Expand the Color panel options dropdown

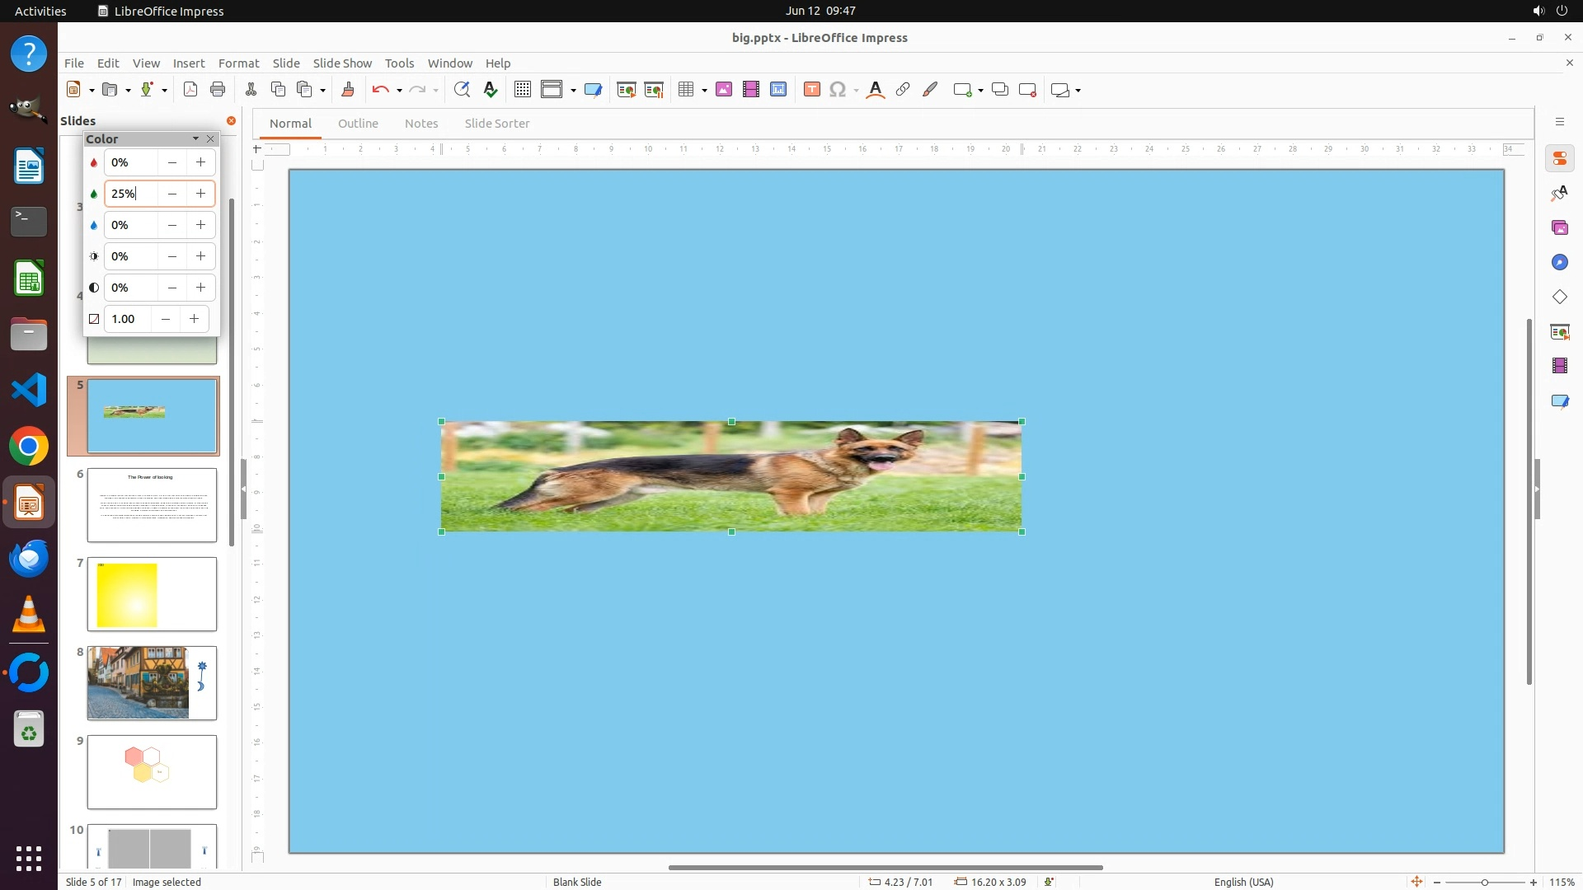195,138
